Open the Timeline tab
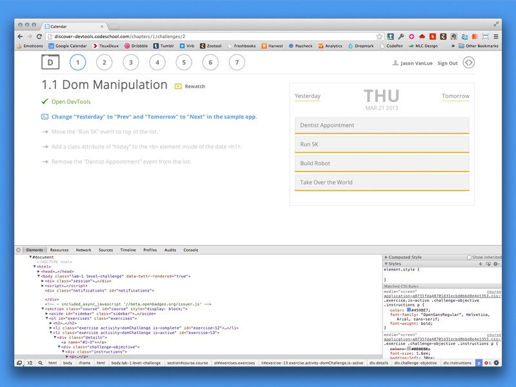Viewport: 516px width, 387px height. pyautogui.click(x=128, y=250)
